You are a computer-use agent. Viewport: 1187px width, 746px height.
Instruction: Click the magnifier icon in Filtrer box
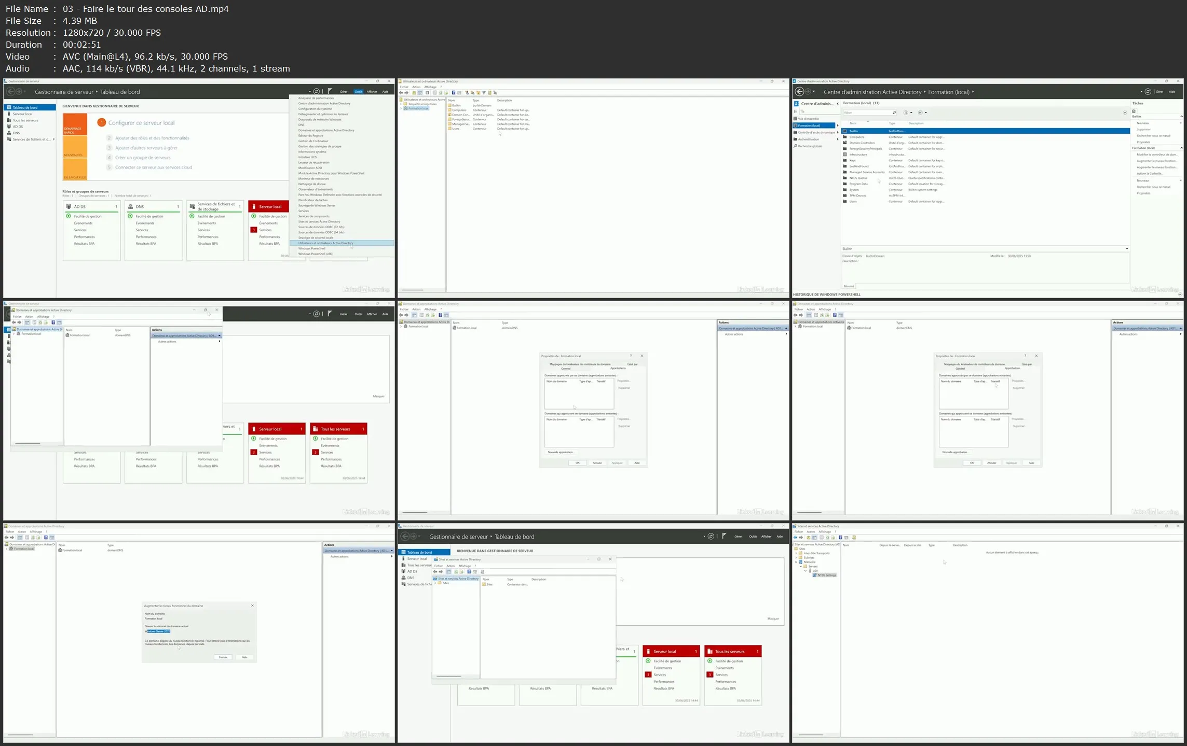(x=894, y=112)
